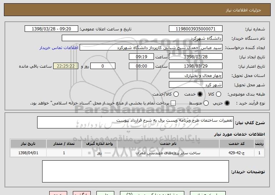Click the service code cell ج-42-429
Viewport: 275px width, 195px height.
[x=236, y=153]
